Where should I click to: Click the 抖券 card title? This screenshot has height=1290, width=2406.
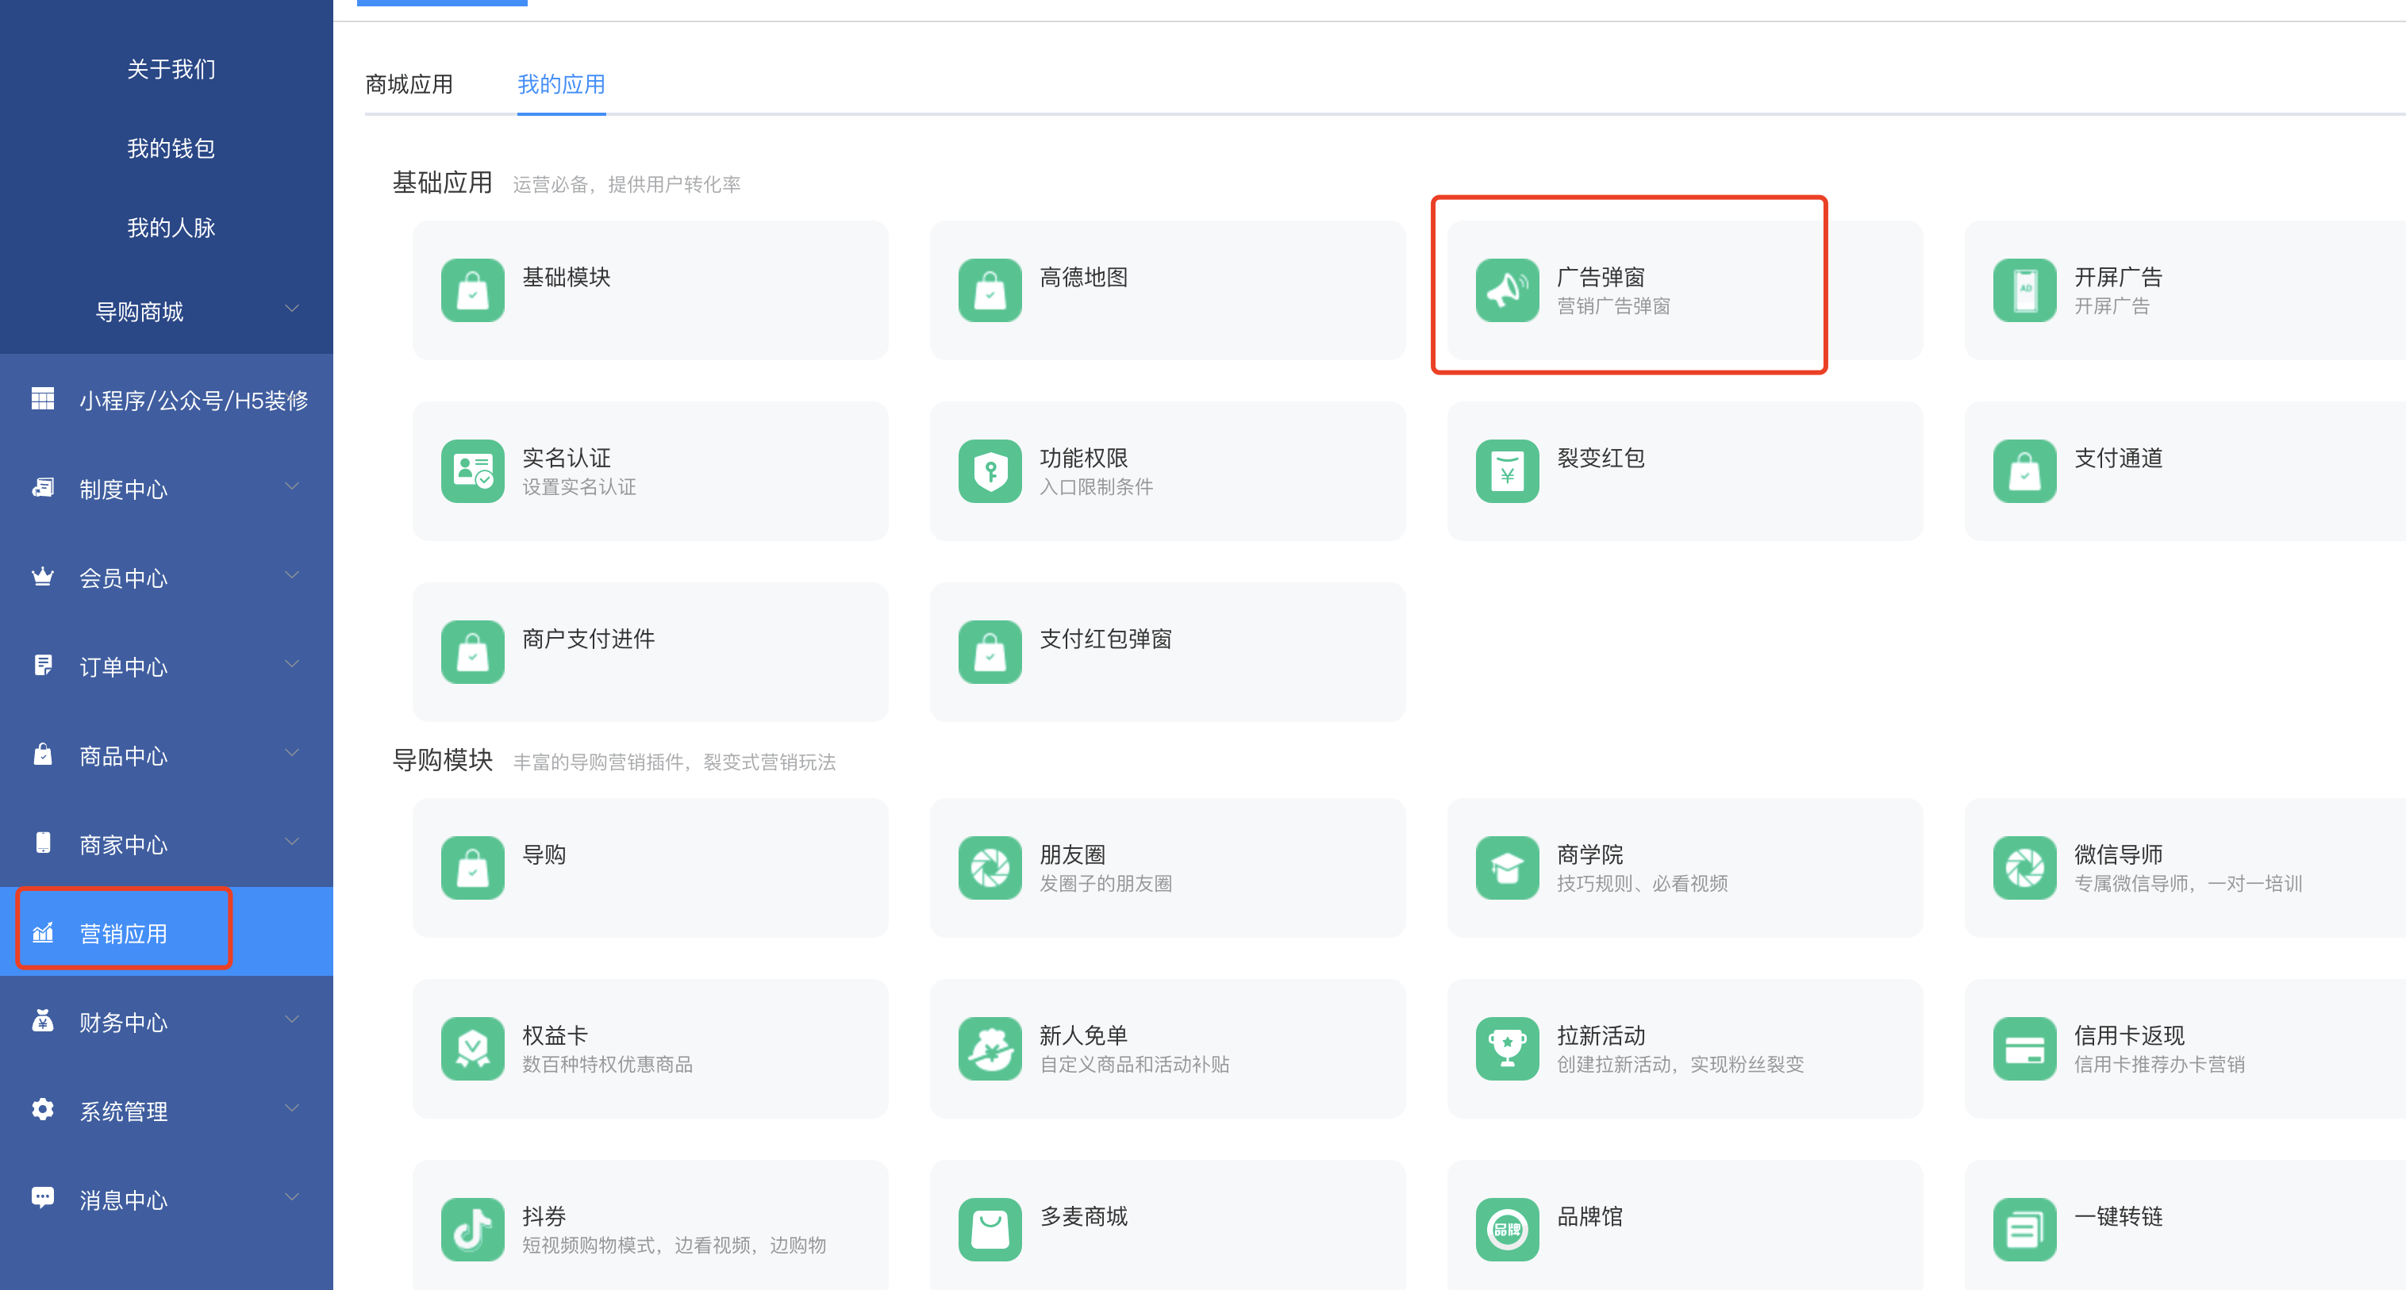point(544,1216)
